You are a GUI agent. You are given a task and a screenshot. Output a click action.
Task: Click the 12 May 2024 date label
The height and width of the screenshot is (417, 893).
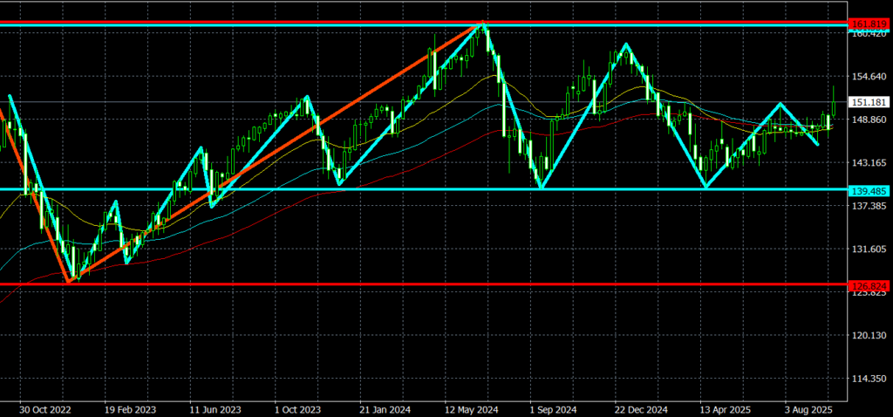tap(469, 408)
